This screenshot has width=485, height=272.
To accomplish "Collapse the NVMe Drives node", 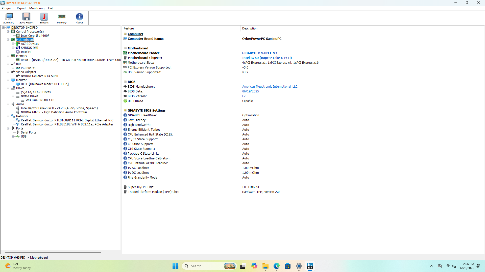I will point(13,96).
